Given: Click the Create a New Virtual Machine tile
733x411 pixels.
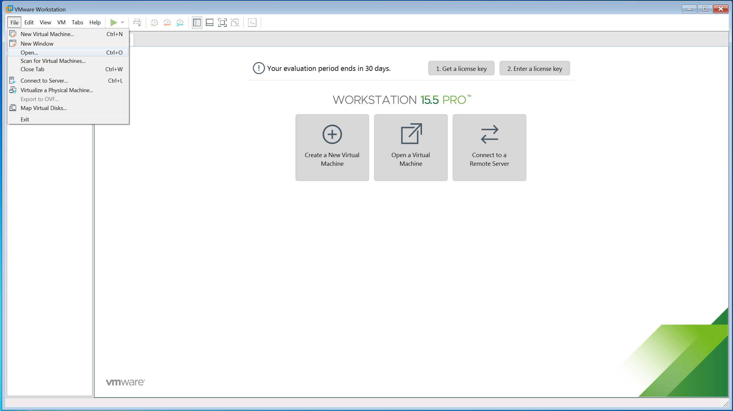Looking at the screenshot, I should (x=332, y=147).
